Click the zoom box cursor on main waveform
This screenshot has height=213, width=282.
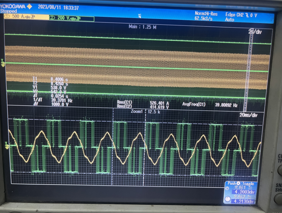[x=250, y=65]
